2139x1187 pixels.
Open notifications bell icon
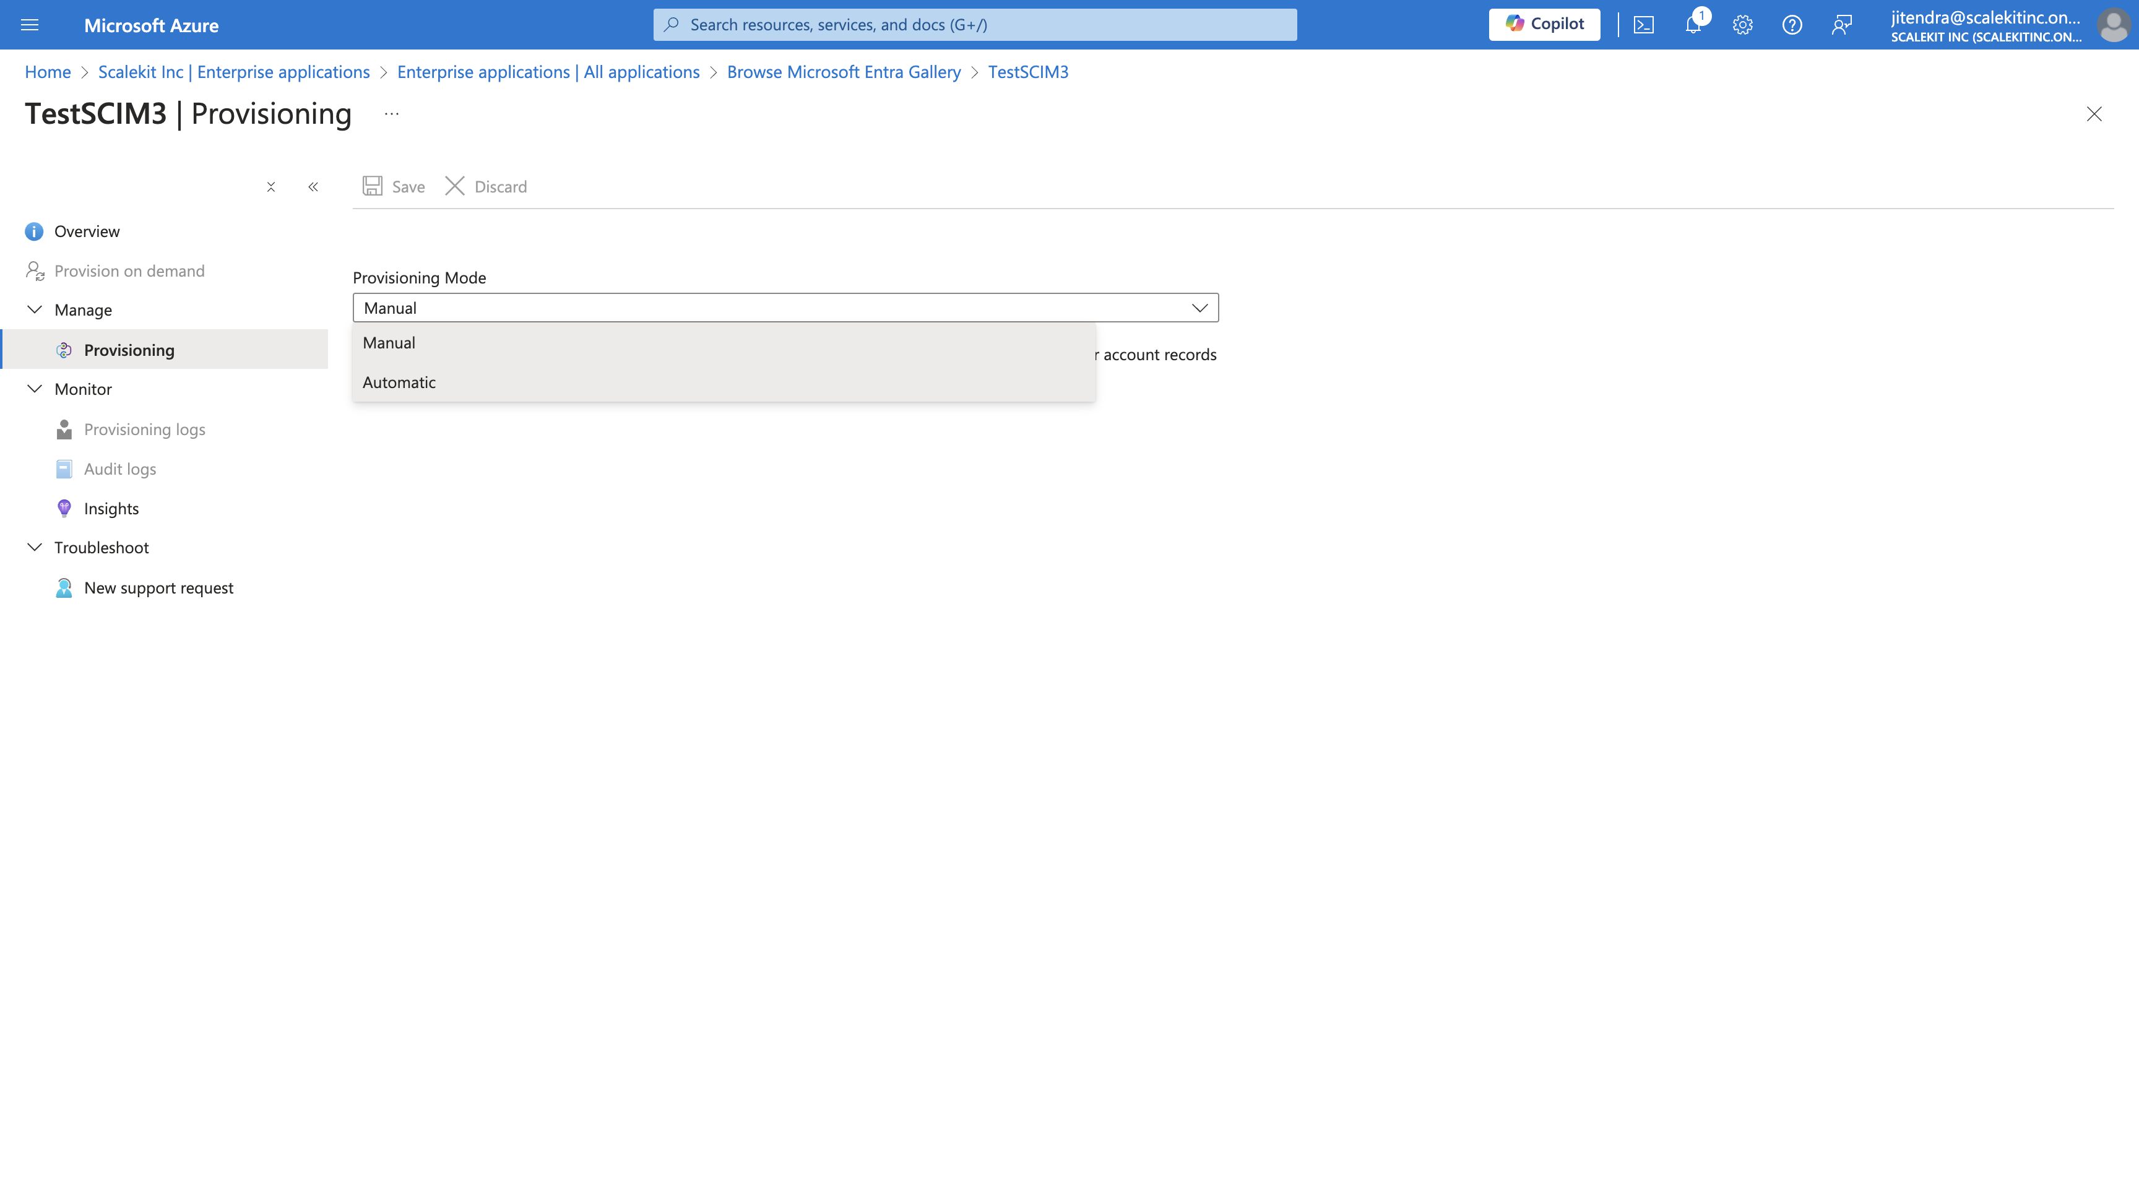(x=1693, y=25)
